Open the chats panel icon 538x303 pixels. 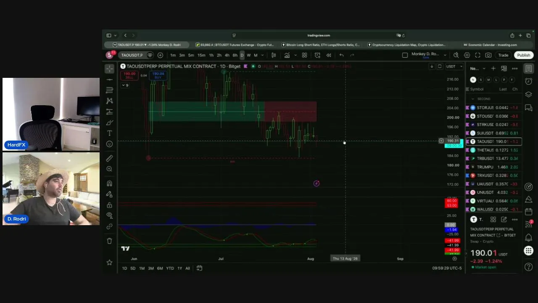(x=529, y=108)
